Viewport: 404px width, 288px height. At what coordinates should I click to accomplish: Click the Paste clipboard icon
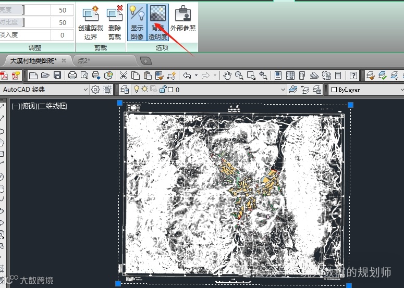148,76
